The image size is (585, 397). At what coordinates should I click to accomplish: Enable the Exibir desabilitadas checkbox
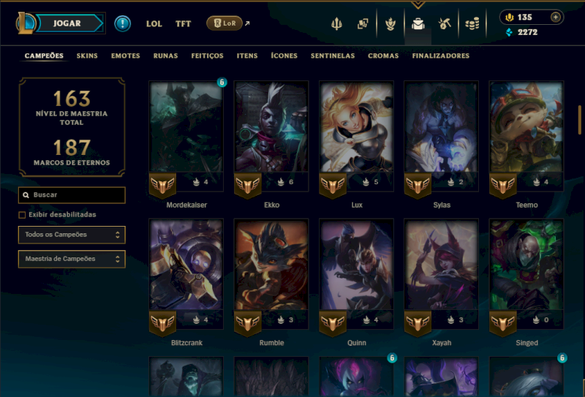[x=22, y=215]
